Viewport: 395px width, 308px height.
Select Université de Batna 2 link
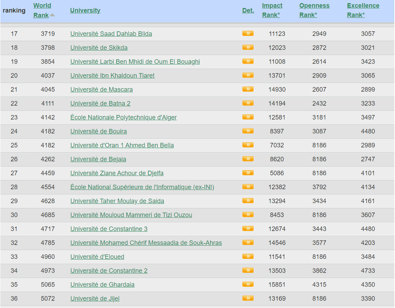pos(100,103)
